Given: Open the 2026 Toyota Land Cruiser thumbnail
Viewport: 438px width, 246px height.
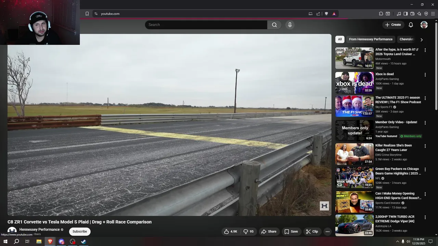Looking at the screenshot, I should tap(355, 58).
